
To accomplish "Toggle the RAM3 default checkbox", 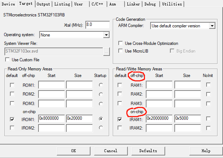I will tap(120, 103).
